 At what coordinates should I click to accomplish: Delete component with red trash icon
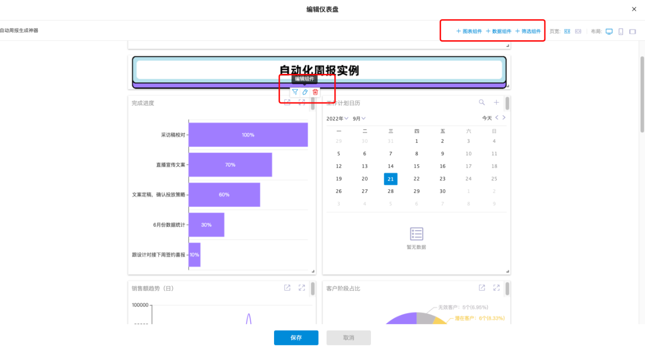[315, 92]
